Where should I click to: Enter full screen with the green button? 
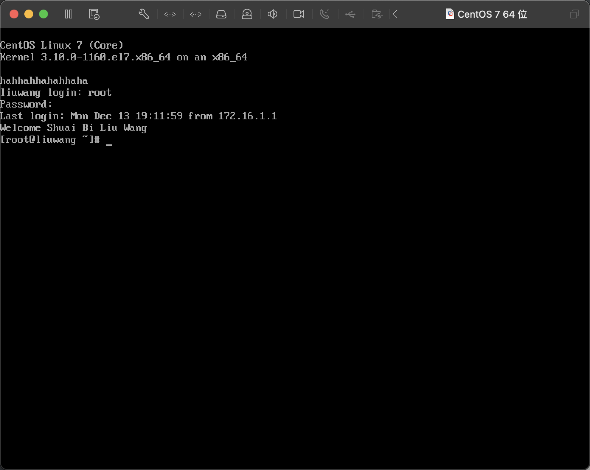[44, 14]
